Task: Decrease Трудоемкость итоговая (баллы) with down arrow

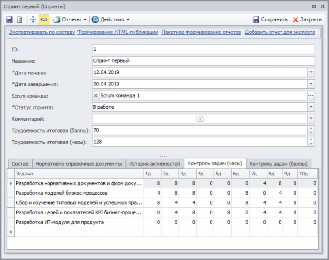Action: click(311, 132)
